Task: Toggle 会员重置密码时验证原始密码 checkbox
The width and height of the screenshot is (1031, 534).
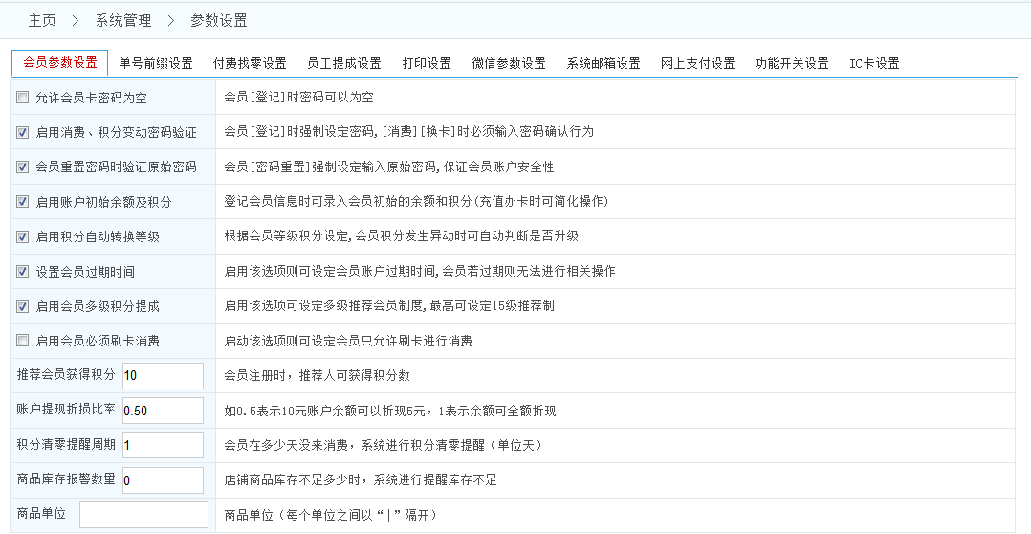Action: (x=23, y=167)
